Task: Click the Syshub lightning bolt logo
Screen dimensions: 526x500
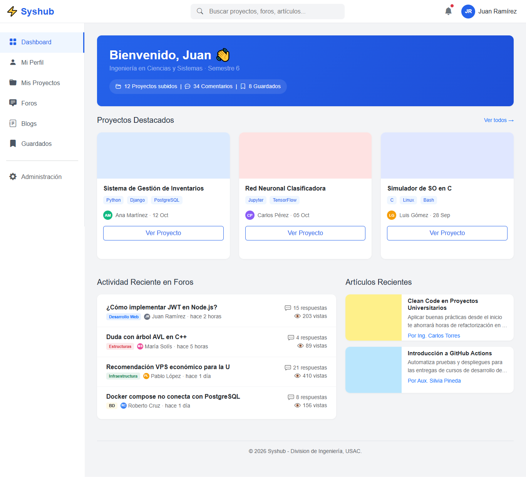Action: pyautogui.click(x=12, y=12)
